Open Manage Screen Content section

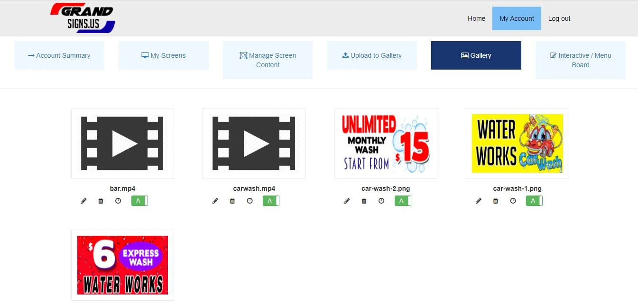click(x=268, y=60)
